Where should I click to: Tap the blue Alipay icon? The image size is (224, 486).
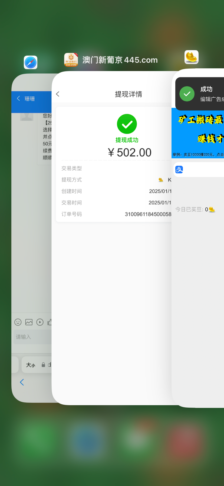179,170
